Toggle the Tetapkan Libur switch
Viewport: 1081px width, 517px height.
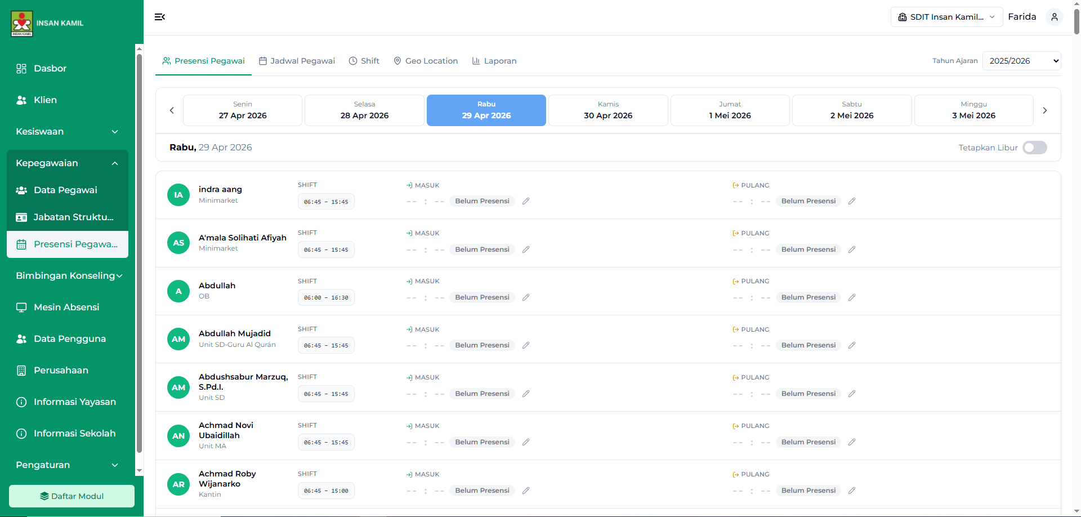tap(1034, 148)
